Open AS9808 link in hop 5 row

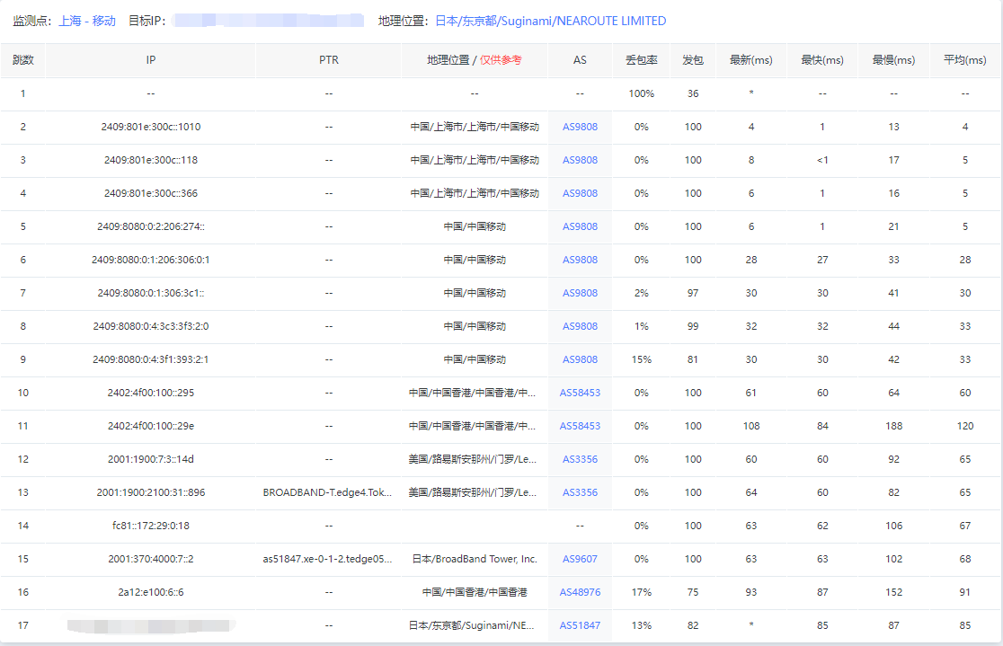pyautogui.click(x=581, y=226)
